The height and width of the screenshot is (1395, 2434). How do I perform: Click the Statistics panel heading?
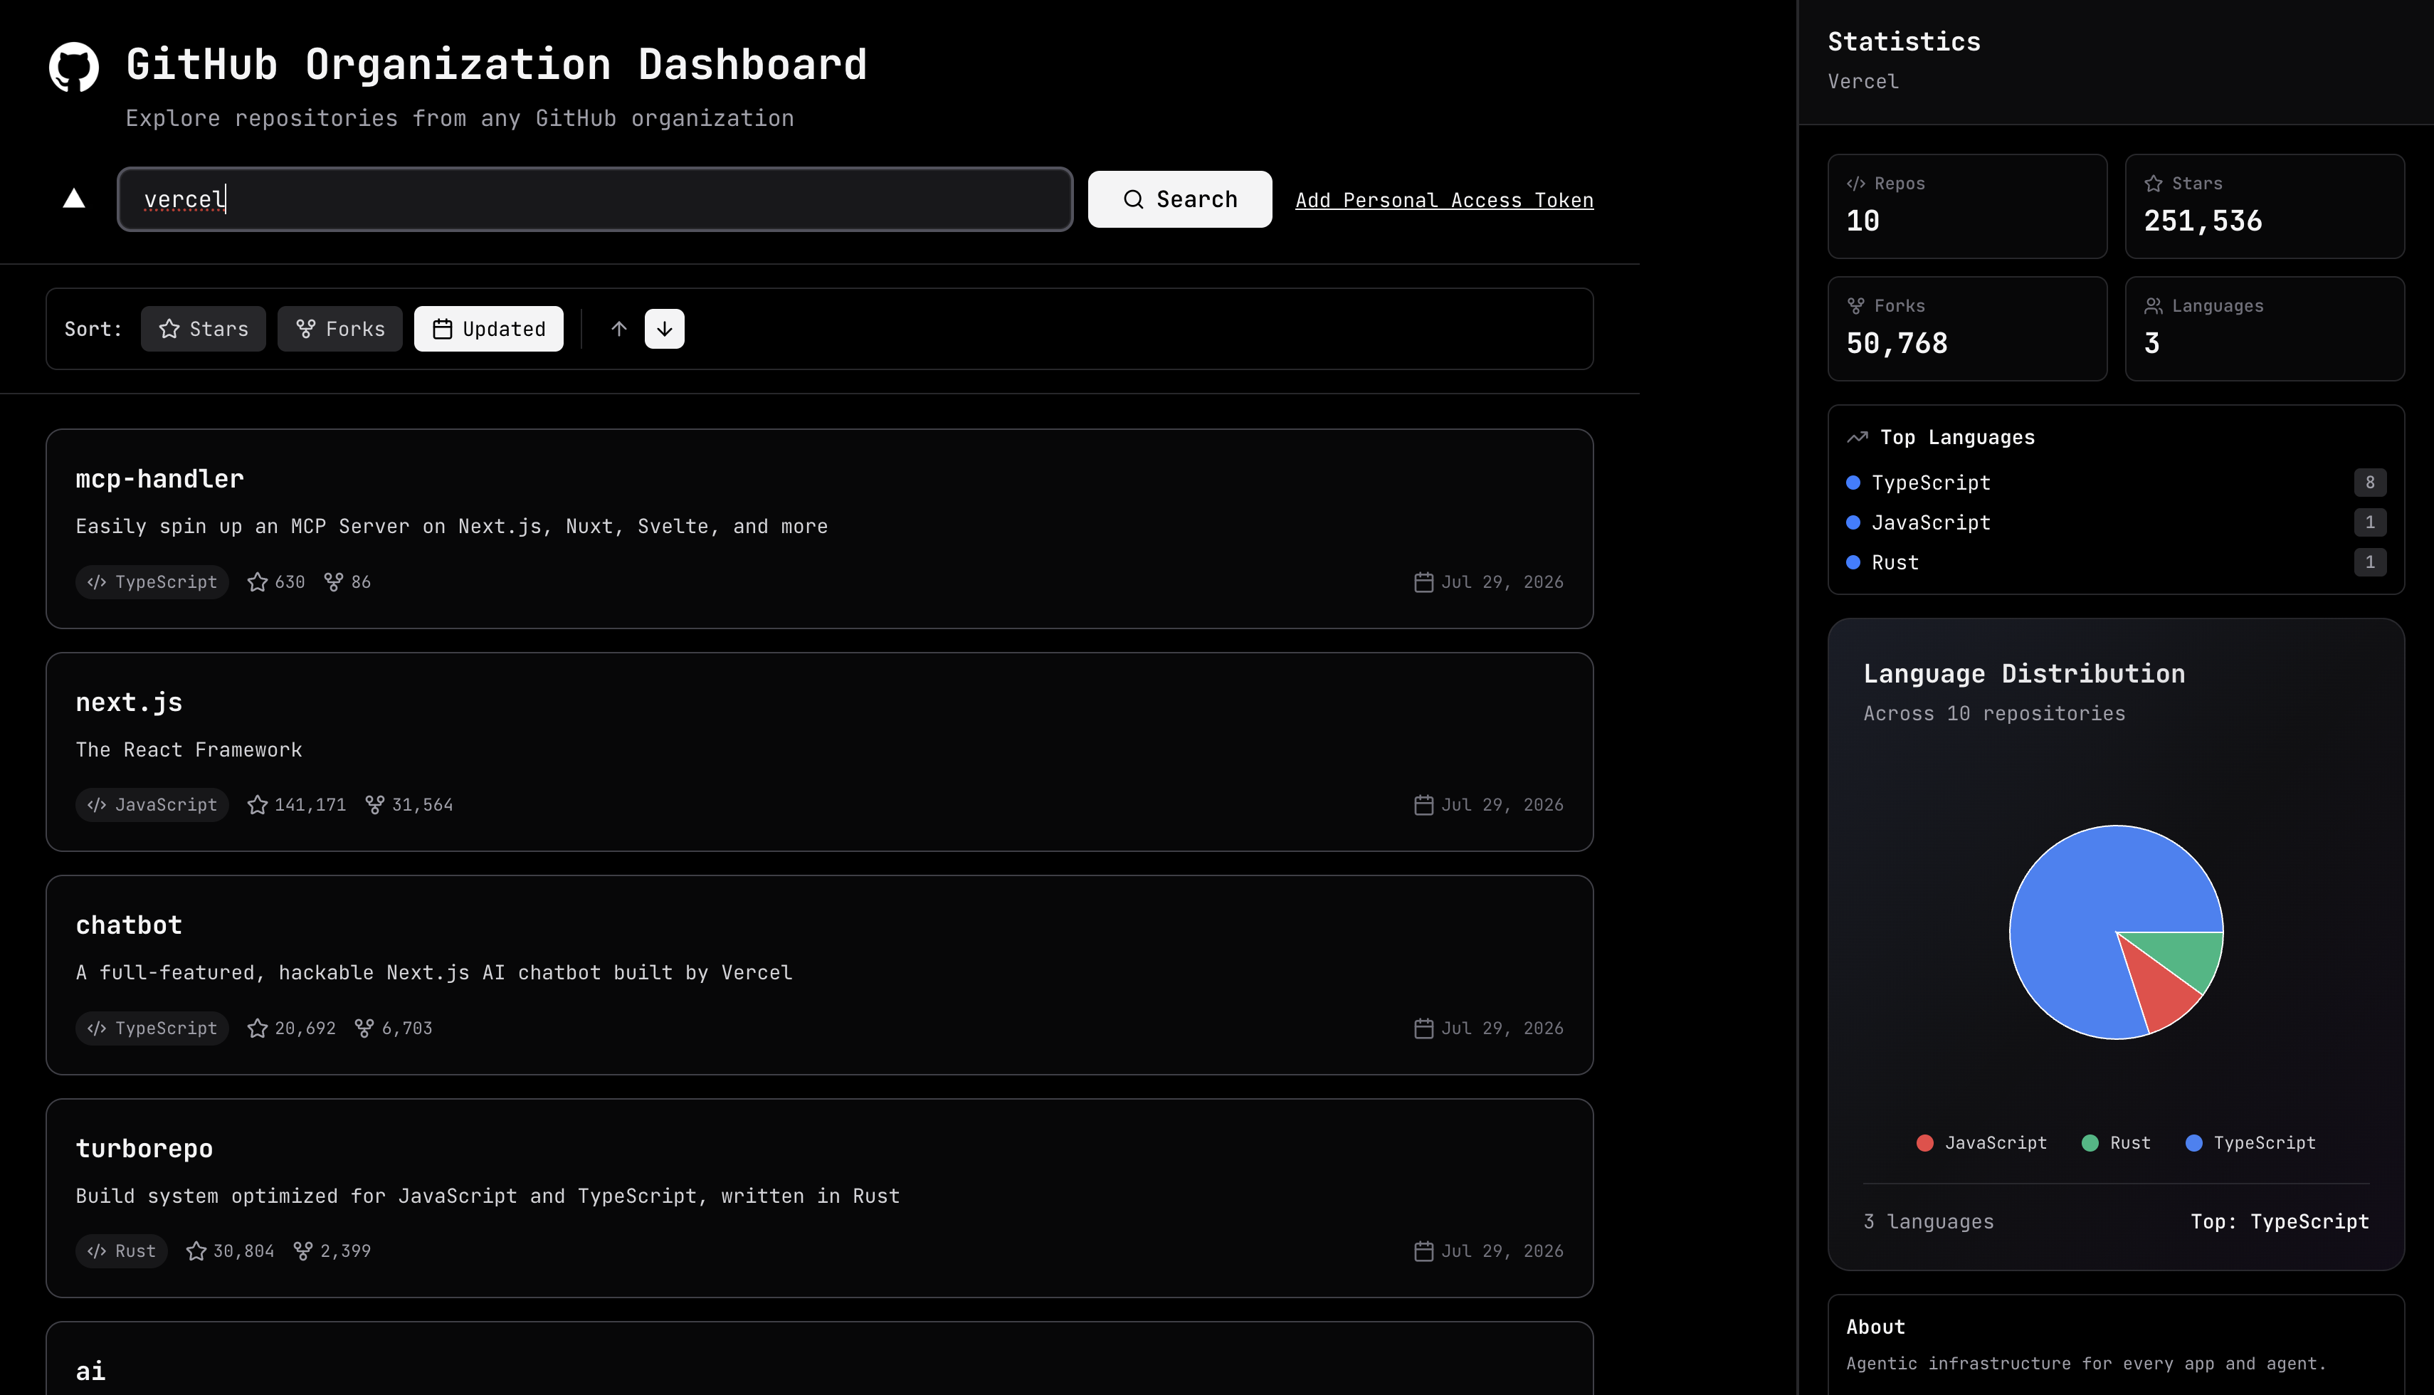click(1904, 42)
